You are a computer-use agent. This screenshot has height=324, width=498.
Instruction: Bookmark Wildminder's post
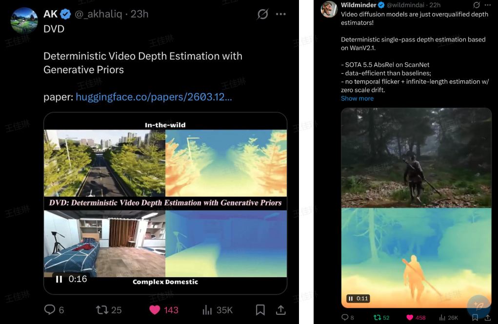pyautogui.click(x=475, y=317)
